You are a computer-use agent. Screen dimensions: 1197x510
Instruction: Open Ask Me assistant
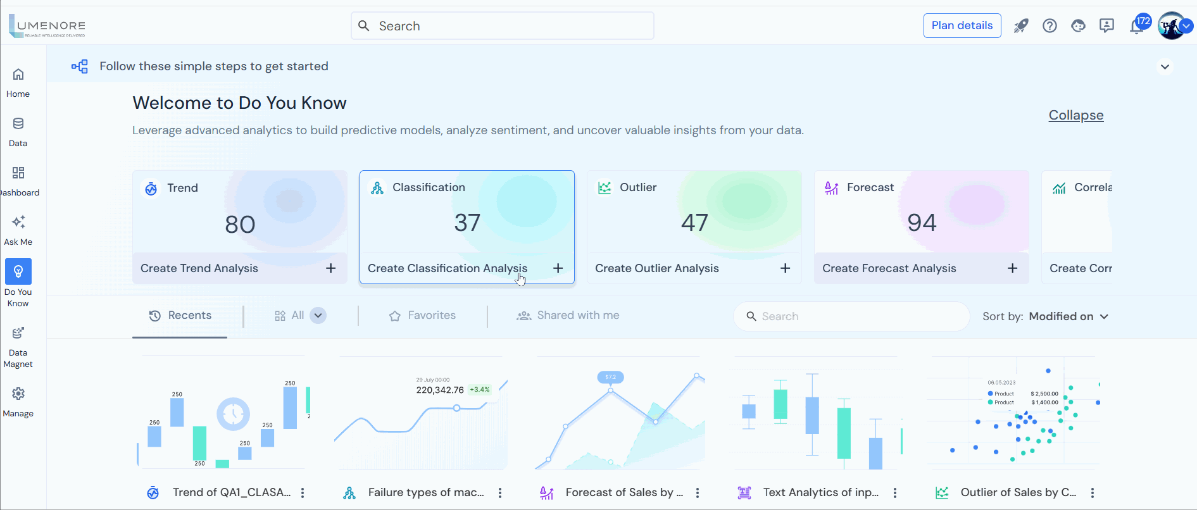[18, 230]
